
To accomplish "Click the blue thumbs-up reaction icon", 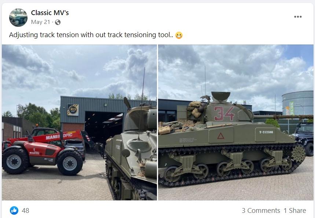I will [14, 211].
